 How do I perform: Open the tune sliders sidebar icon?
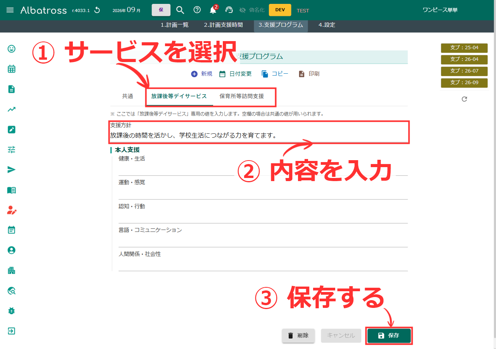(12, 150)
